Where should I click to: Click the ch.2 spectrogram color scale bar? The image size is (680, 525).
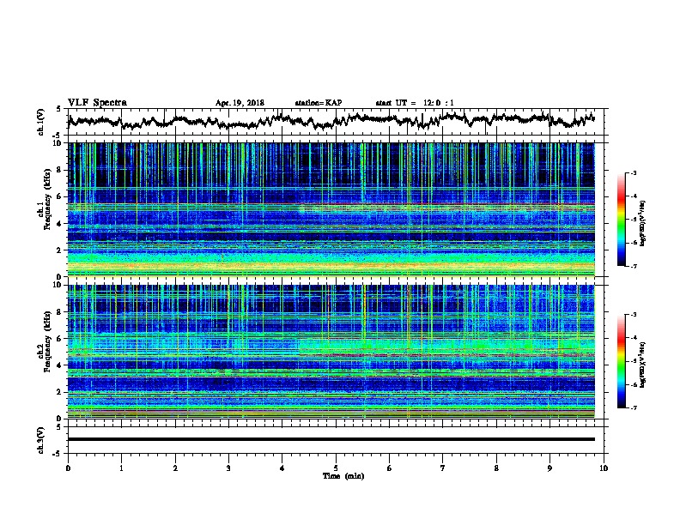pyautogui.click(x=621, y=361)
